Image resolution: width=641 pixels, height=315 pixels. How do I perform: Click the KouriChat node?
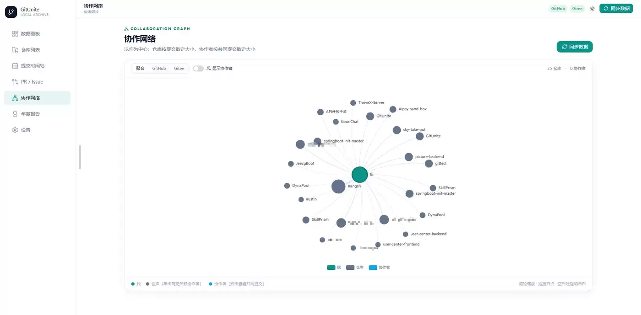coord(336,122)
